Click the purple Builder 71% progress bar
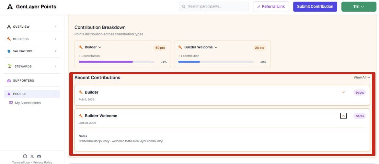Screen dimensions: 379x164 106,62
